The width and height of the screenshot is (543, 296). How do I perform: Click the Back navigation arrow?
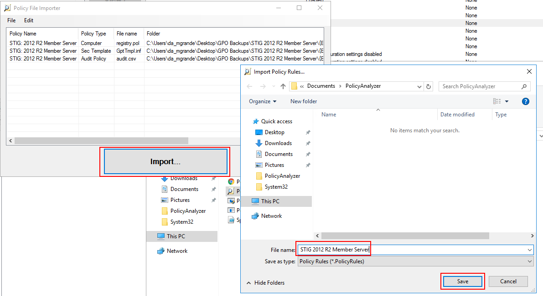coord(249,86)
